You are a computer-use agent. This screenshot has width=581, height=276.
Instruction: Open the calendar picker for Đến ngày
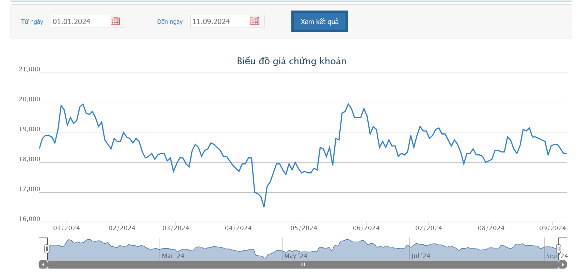point(255,21)
